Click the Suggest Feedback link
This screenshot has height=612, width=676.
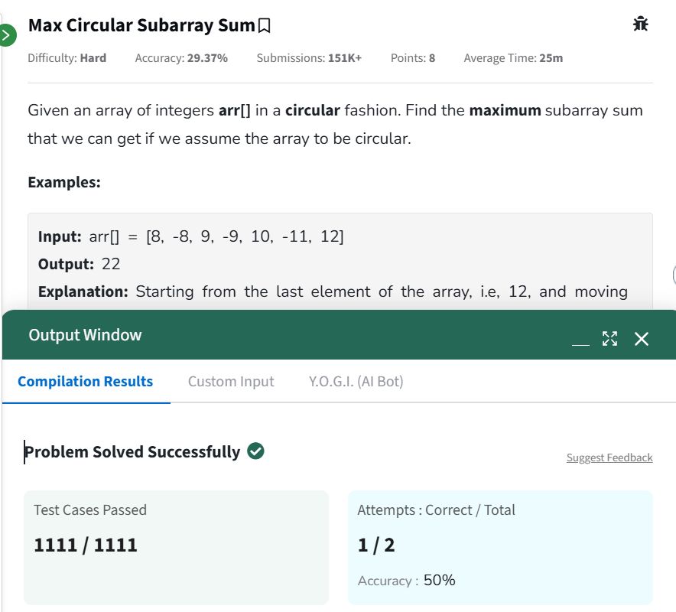609,457
